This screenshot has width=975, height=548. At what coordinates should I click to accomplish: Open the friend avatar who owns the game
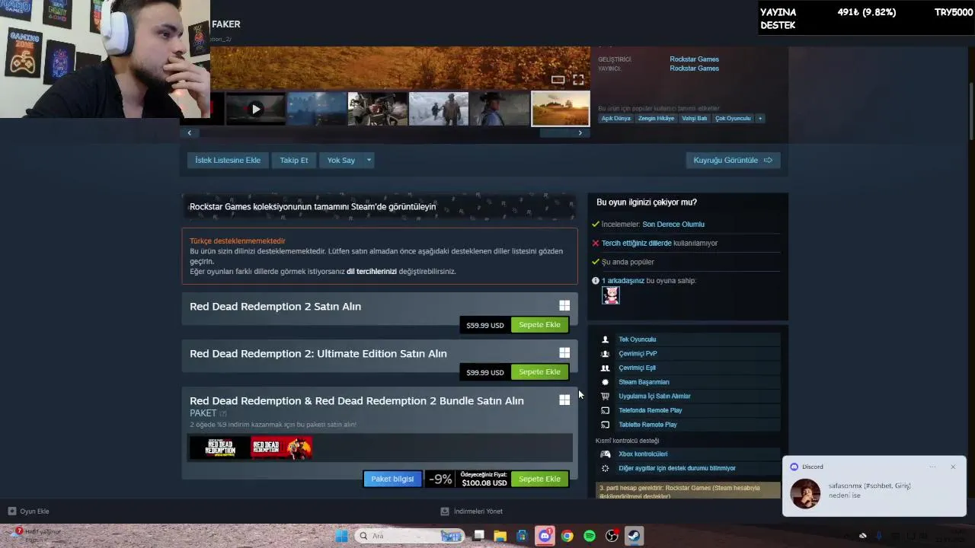[x=611, y=296]
